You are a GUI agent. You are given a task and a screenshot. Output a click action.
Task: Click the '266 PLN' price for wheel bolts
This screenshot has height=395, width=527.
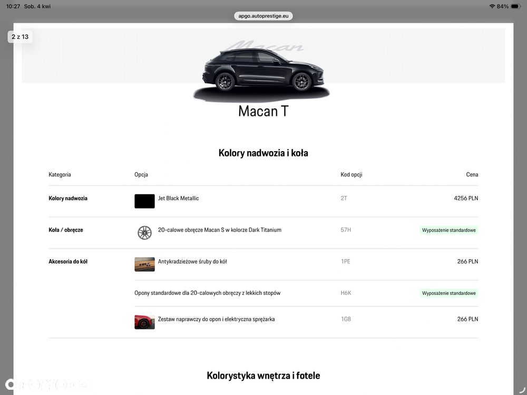pyautogui.click(x=467, y=261)
